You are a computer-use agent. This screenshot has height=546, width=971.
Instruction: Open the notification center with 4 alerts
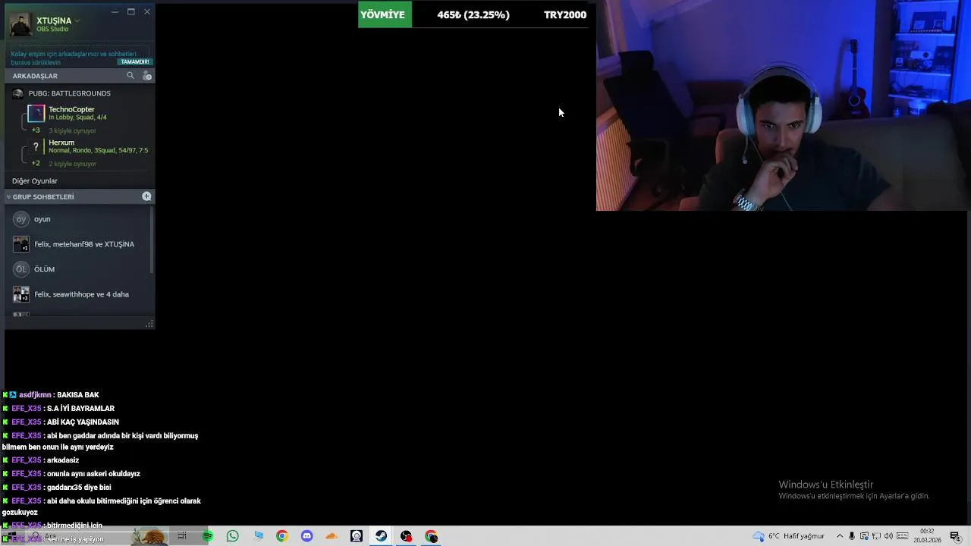pyautogui.click(x=956, y=536)
